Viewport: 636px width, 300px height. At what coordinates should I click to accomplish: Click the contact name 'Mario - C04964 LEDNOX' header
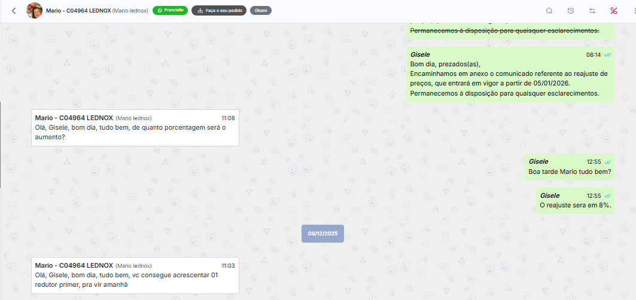coord(78,11)
